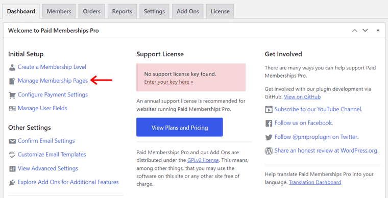The height and width of the screenshot is (198, 388).
Task: Open the Manage User Fields link
Action: click(x=42, y=108)
